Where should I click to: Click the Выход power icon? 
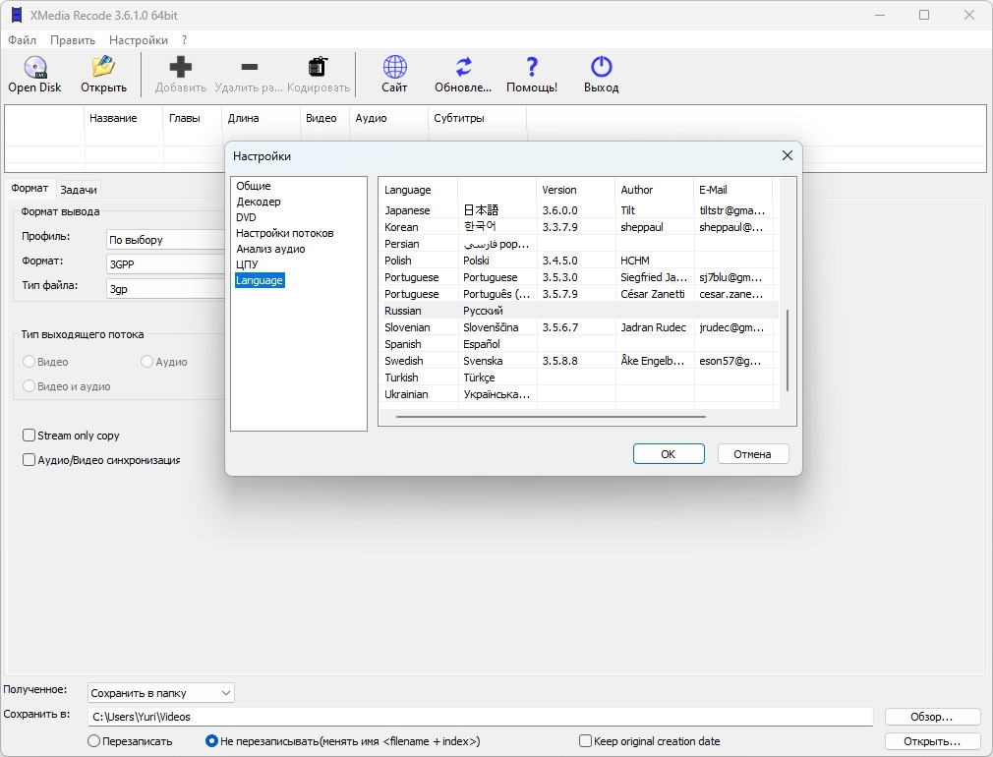(x=601, y=68)
